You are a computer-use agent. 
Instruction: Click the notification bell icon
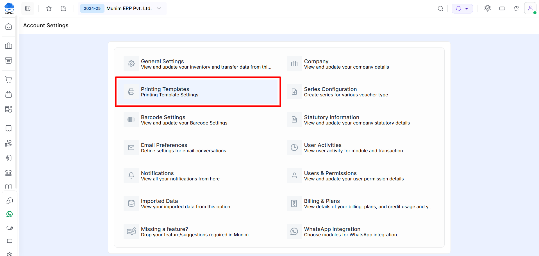tap(516, 8)
